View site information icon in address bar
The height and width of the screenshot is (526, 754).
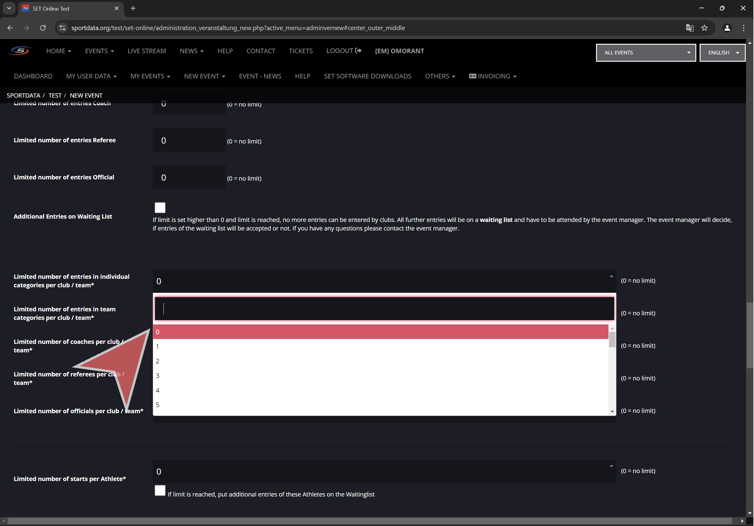coord(62,28)
